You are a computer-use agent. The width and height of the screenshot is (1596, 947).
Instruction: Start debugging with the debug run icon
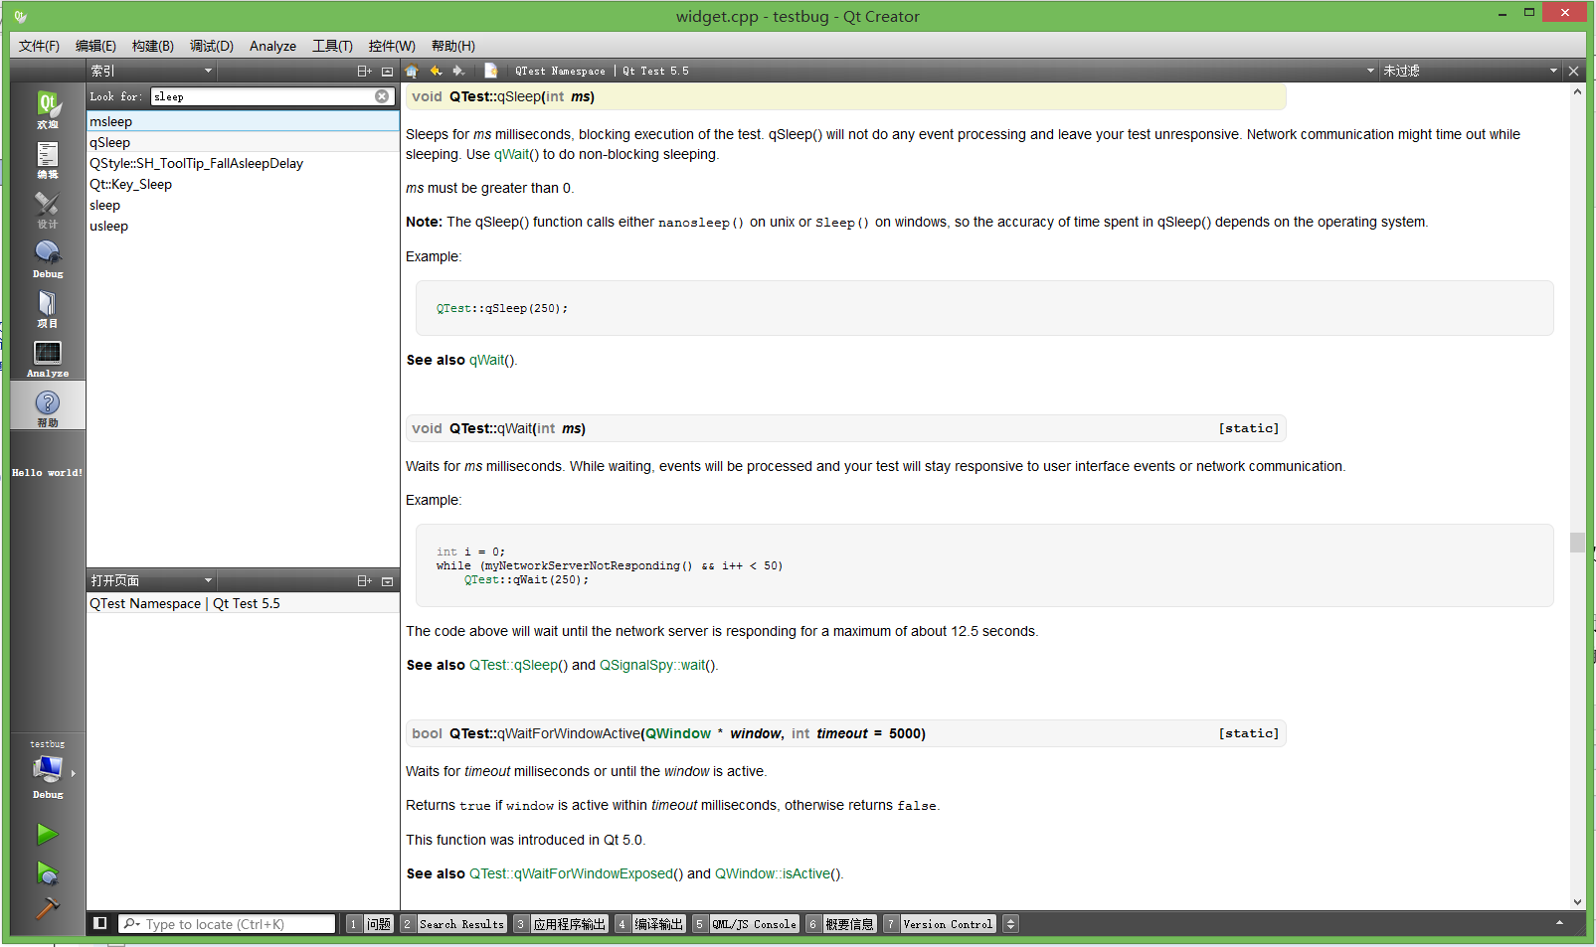(x=47, y=872)
